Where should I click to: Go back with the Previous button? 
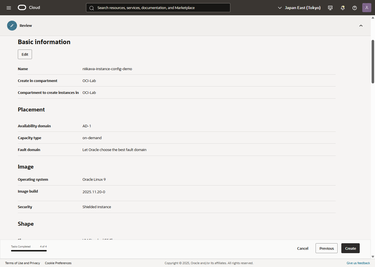point(326,248)
